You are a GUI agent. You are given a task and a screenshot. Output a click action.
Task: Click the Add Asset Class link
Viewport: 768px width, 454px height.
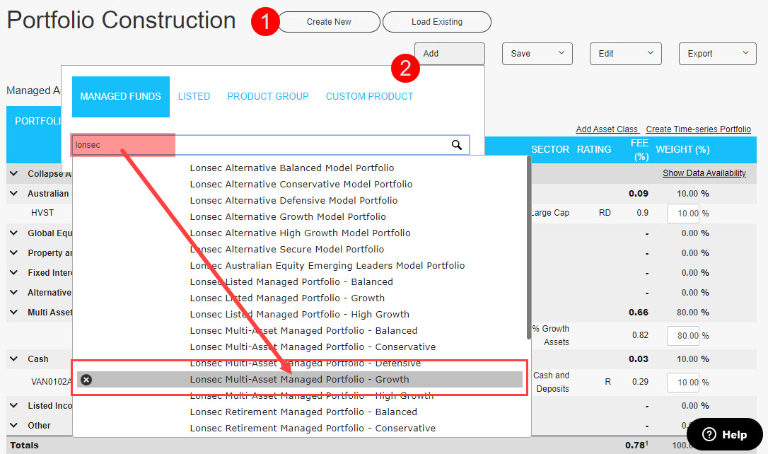pyautogui.click(x=607, y=129)
